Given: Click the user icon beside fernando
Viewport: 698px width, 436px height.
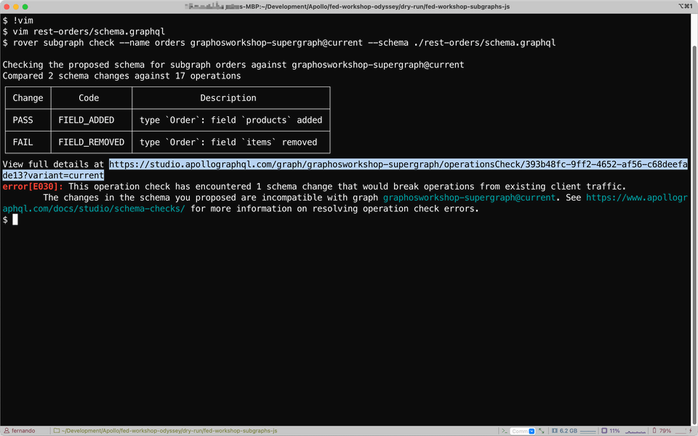Looking at the screenshot, I should tap(7, 431).
